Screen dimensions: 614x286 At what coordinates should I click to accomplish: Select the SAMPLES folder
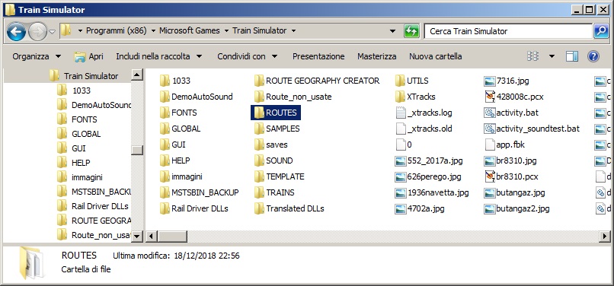(277, 129)
